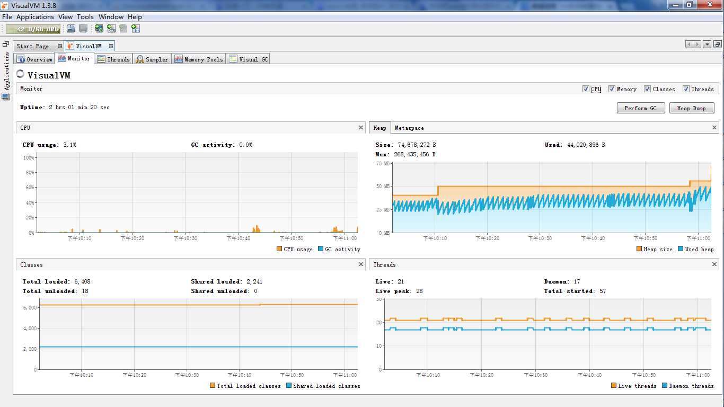724x407 pixels.
Task: Click the Add Application Snapshot toolbar icon
Action: (x=136, y=29)
